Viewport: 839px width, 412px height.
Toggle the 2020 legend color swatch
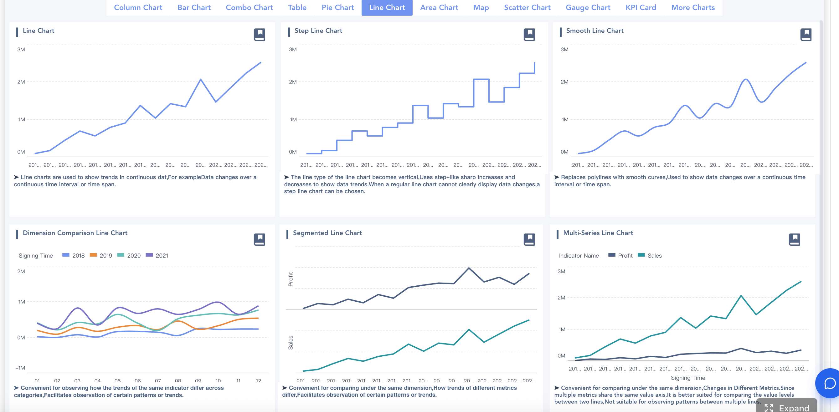(x=121, y=255)
